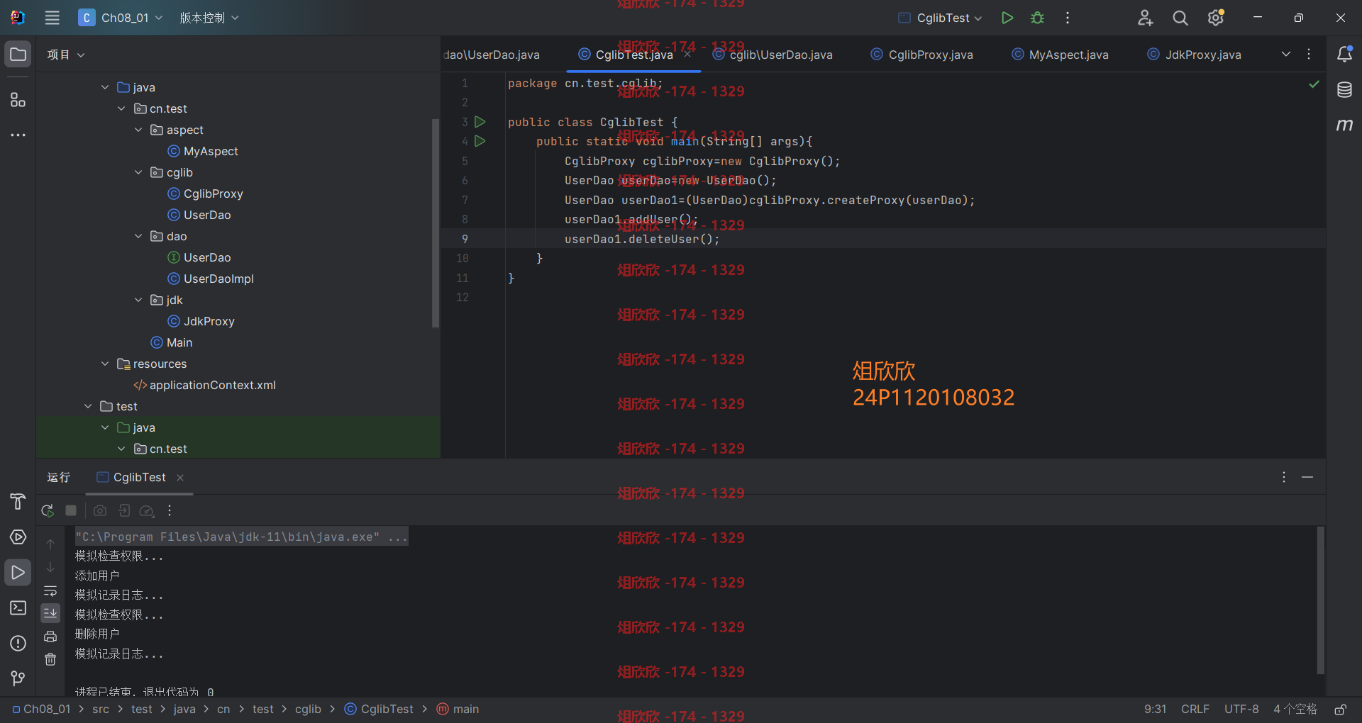Image resolution: width=1362 pixels, height=723 pixels.
Task: Collapse the test folder
Action: (88, 406)
